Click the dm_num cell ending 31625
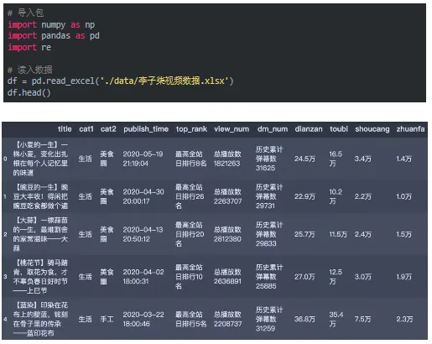The height and width of the screenshot is (344, 432). 269,159
